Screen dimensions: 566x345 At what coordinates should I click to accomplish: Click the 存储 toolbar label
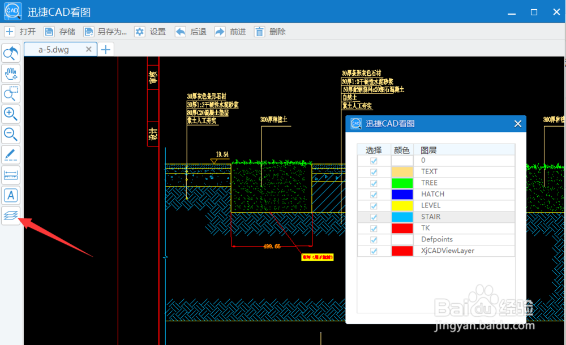[67, 32]
